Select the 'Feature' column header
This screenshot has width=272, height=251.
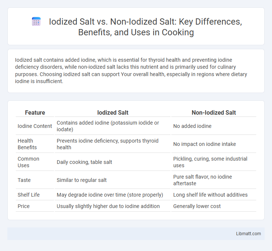35,112
